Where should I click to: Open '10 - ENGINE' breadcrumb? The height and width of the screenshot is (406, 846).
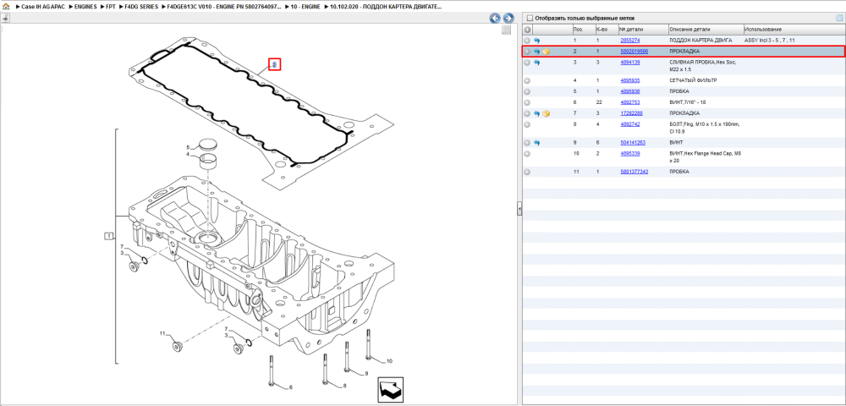click(304, 8)
